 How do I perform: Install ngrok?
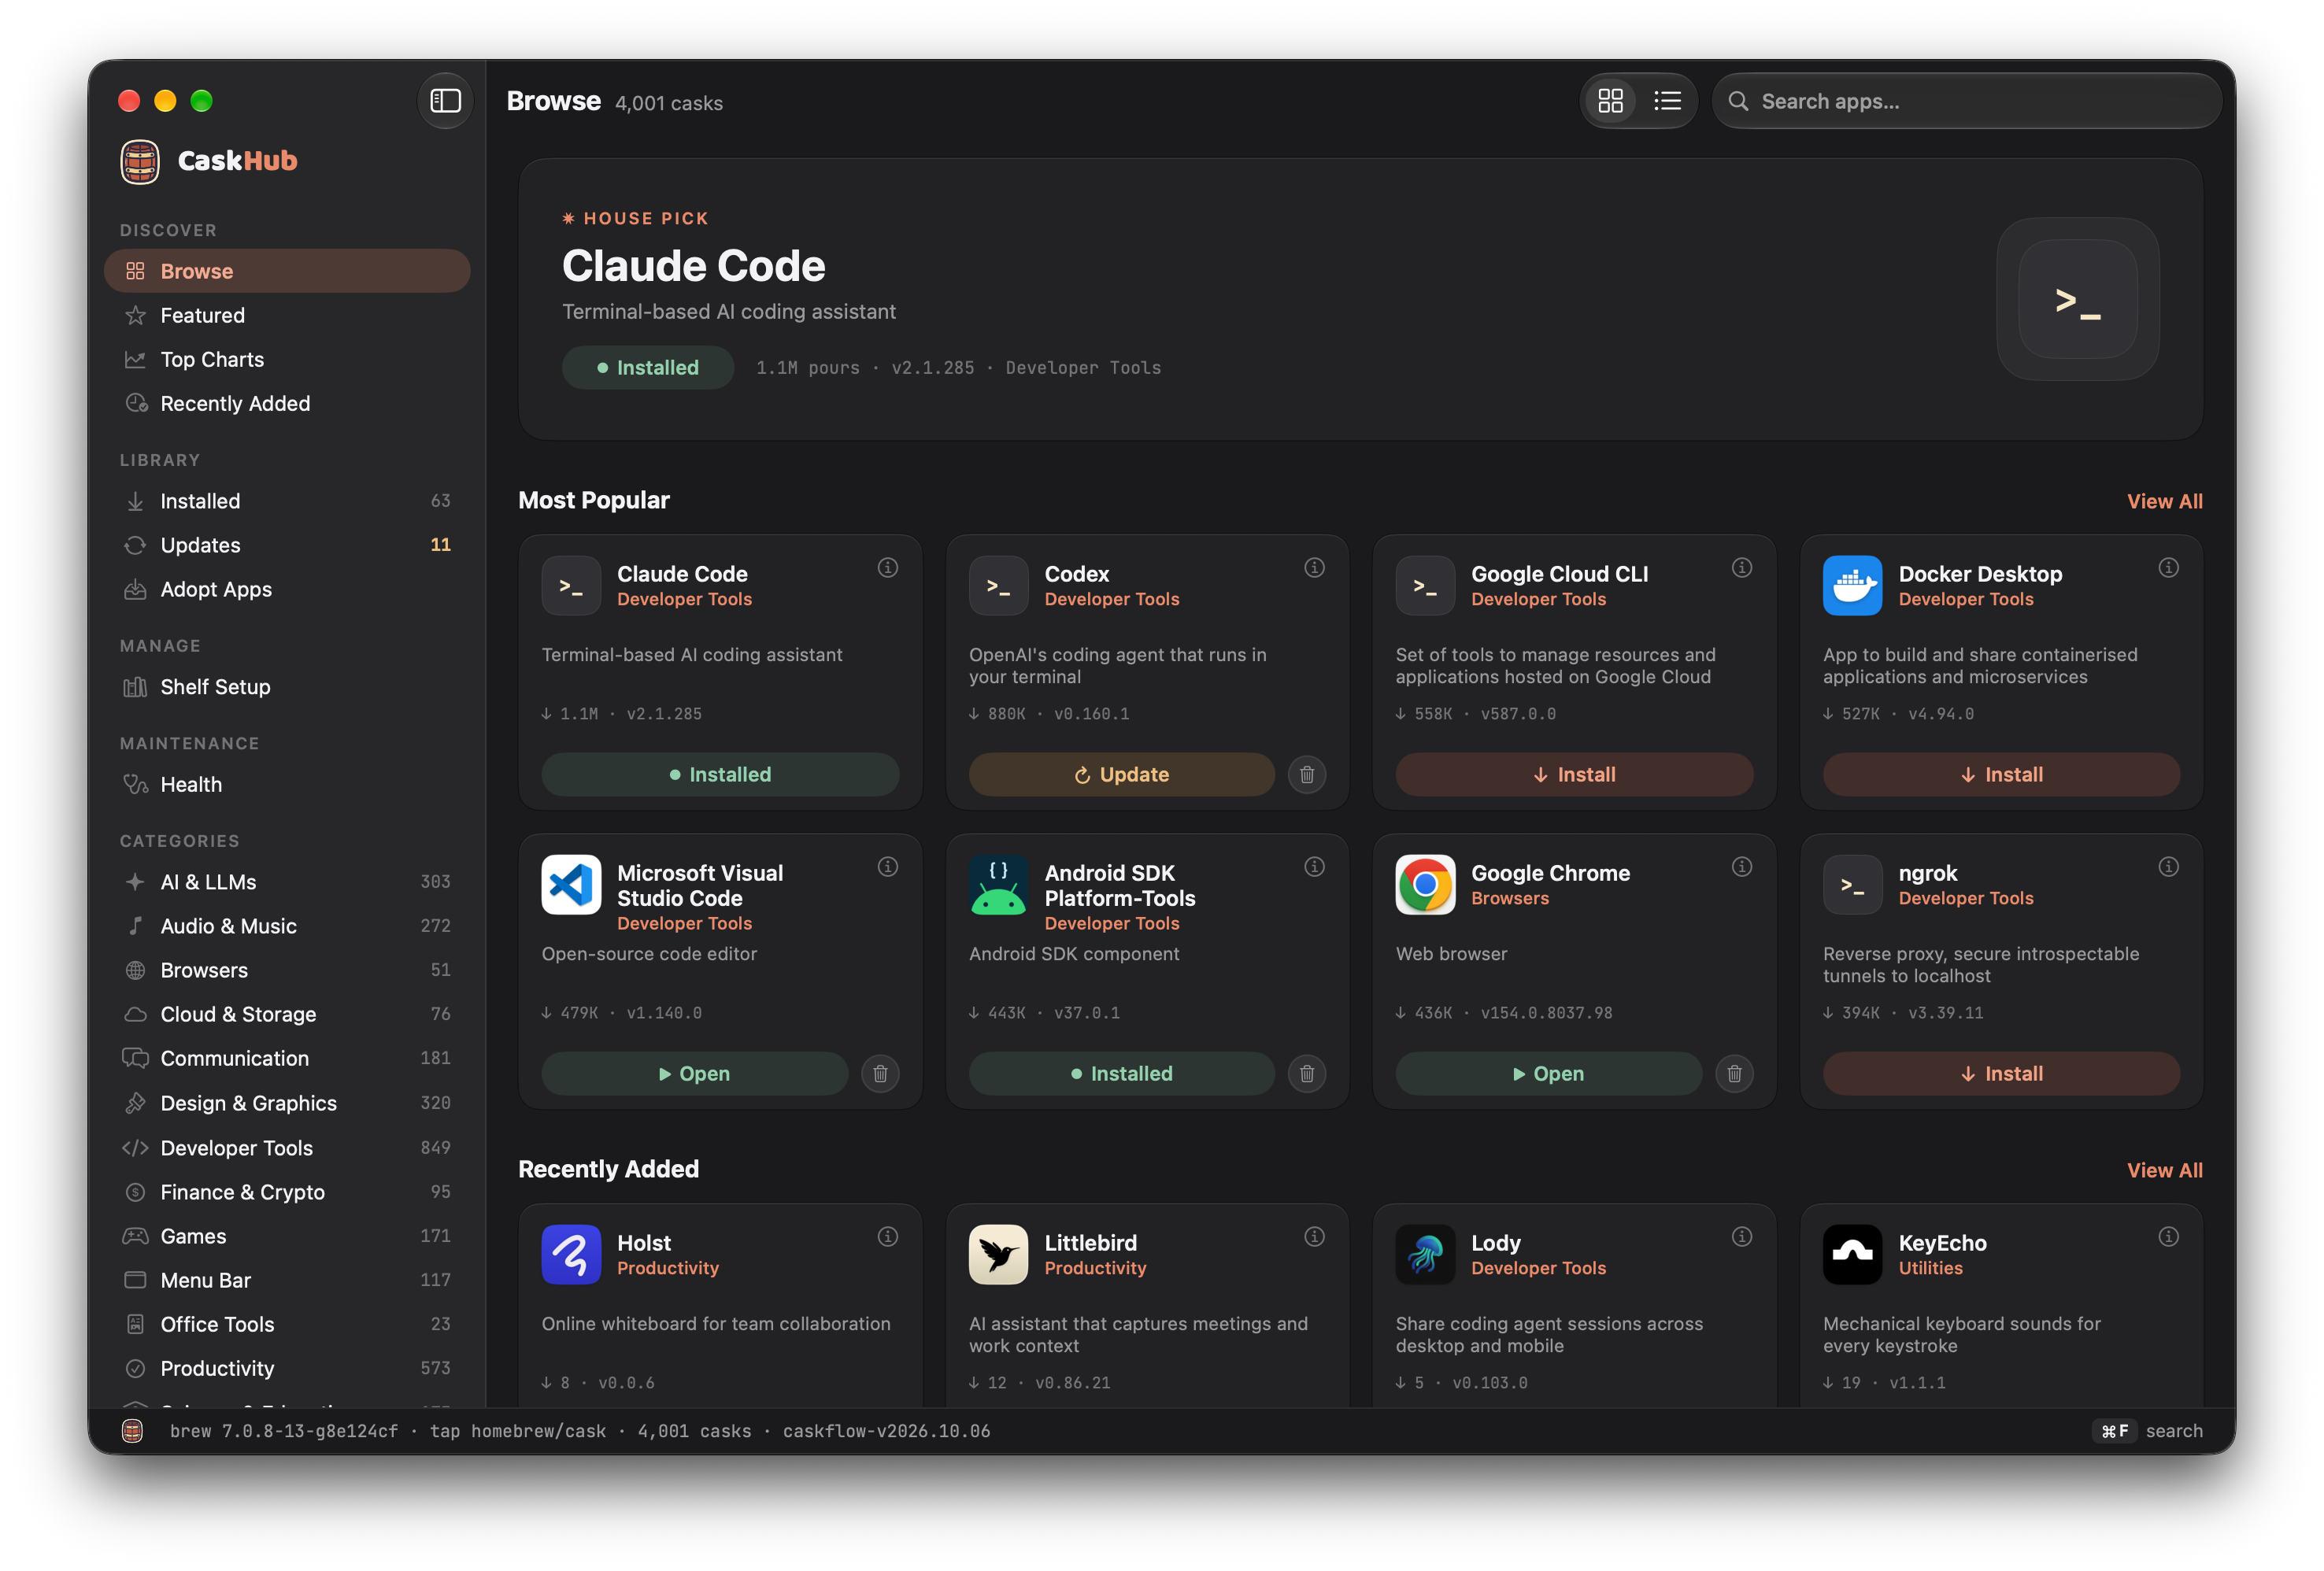tap(2001, 1073)
